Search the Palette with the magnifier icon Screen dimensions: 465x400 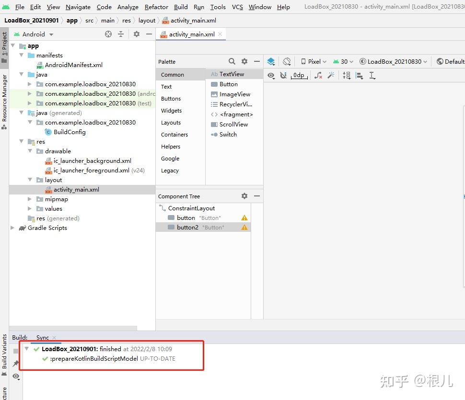pos(232,61)
